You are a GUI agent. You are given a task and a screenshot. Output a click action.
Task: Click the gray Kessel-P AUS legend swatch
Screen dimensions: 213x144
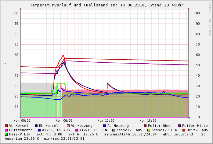pyautogui.click(x=114, y=130)
